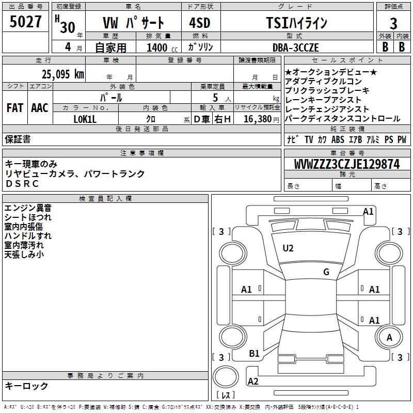
Task: Click the wheel marked A on the diagram
Action: (389, 337)
